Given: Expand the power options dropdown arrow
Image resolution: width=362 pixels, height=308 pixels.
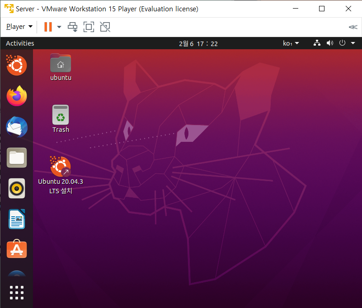Looking at the screenshot, I should [59, 27].
